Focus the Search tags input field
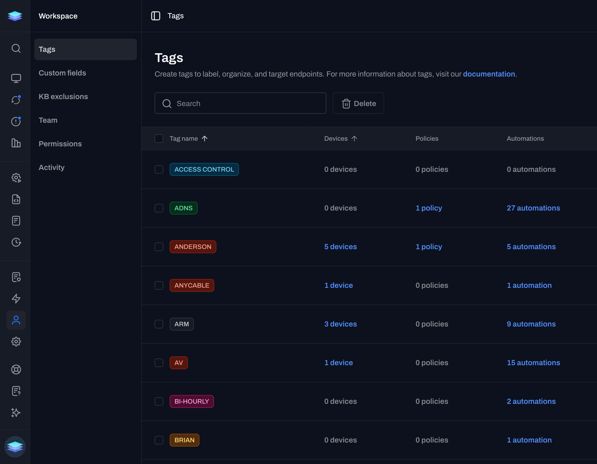 tap(241, 103)
